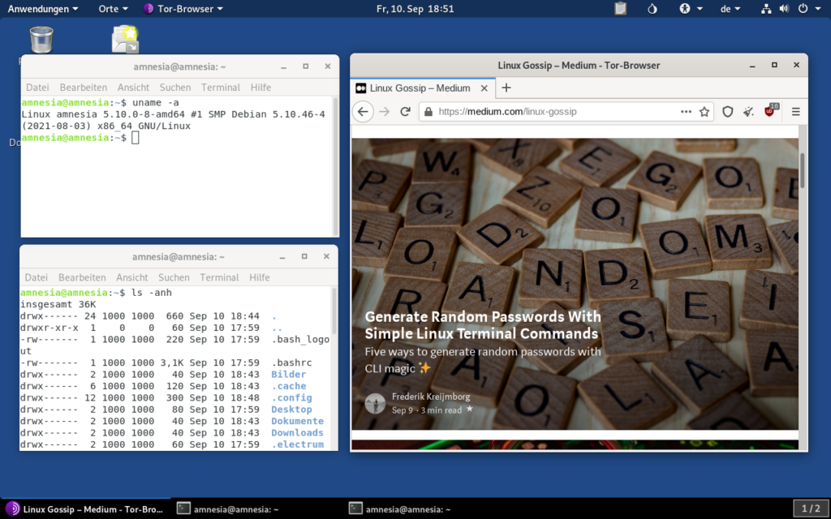
Task: Click 'Sep 9 · 3 min read' article date text
Action: pos(427,410)
